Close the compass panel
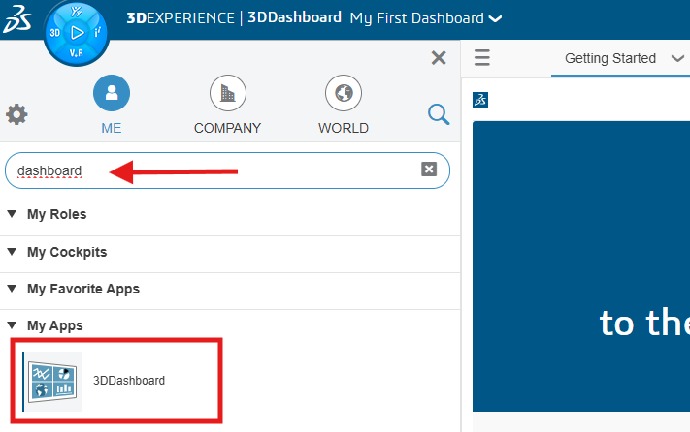This screenshot has height=432, width=690. click(439, 57)
